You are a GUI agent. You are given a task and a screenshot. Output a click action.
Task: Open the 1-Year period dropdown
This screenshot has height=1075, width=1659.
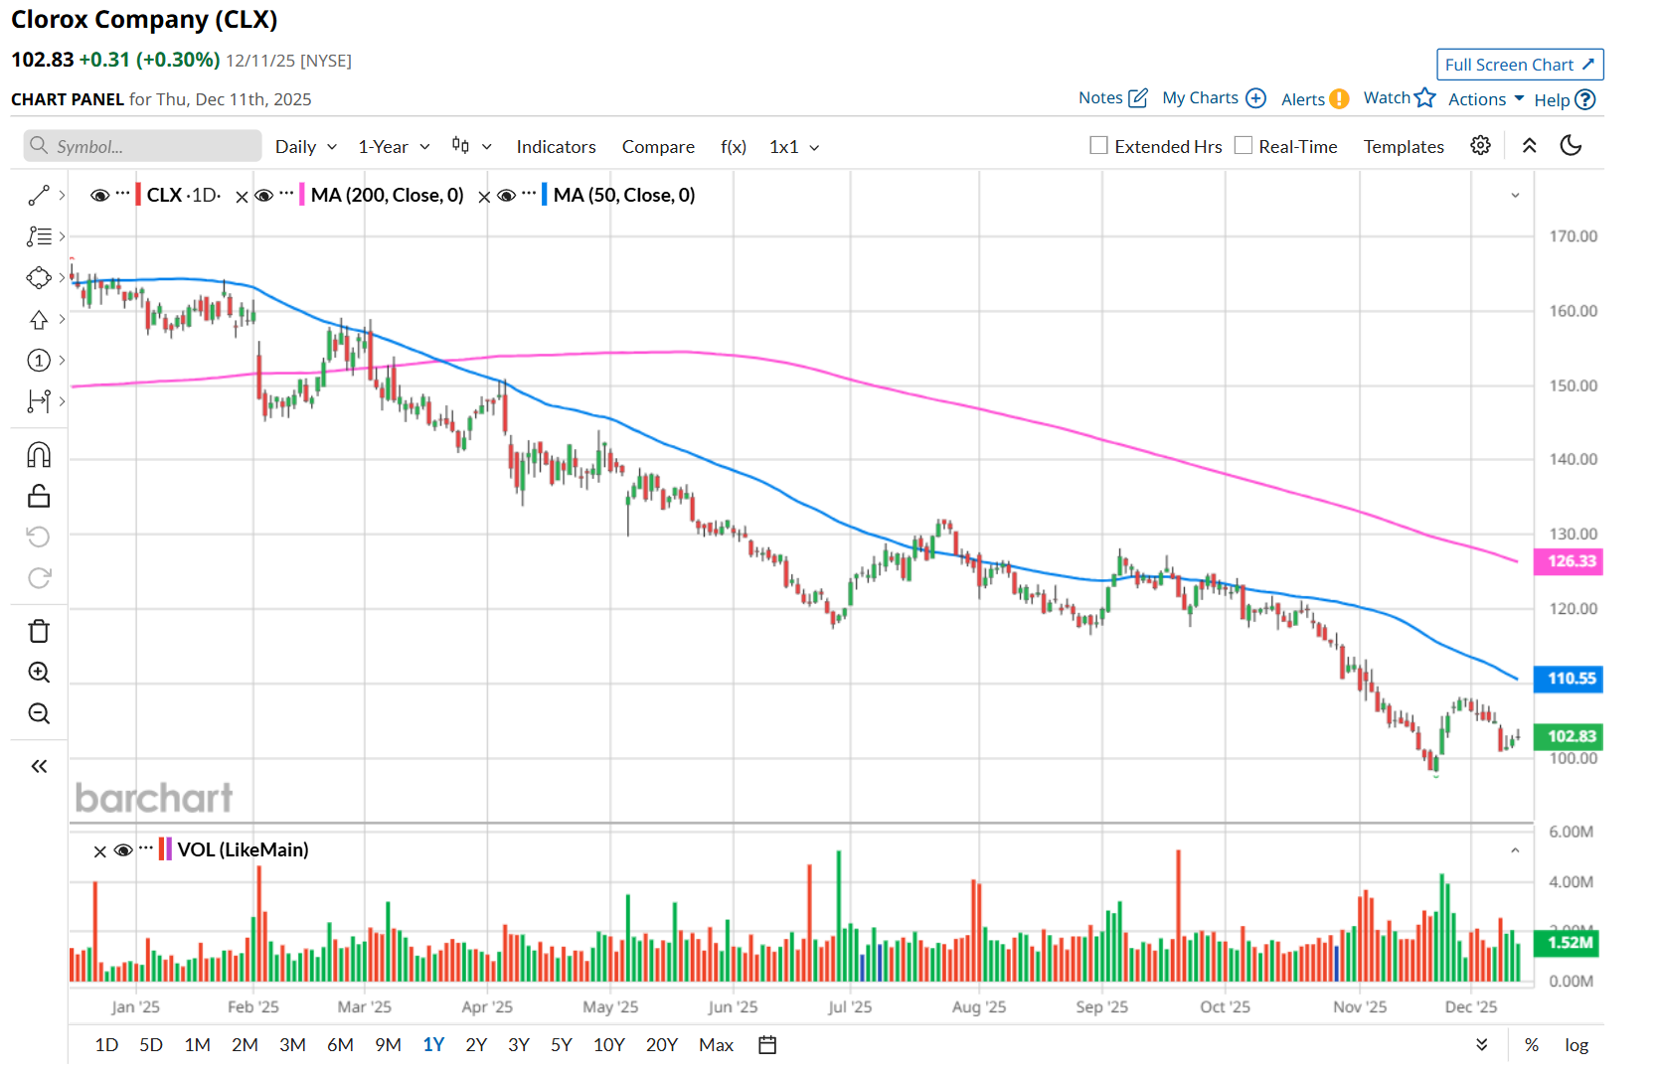(x=394, y=147)
